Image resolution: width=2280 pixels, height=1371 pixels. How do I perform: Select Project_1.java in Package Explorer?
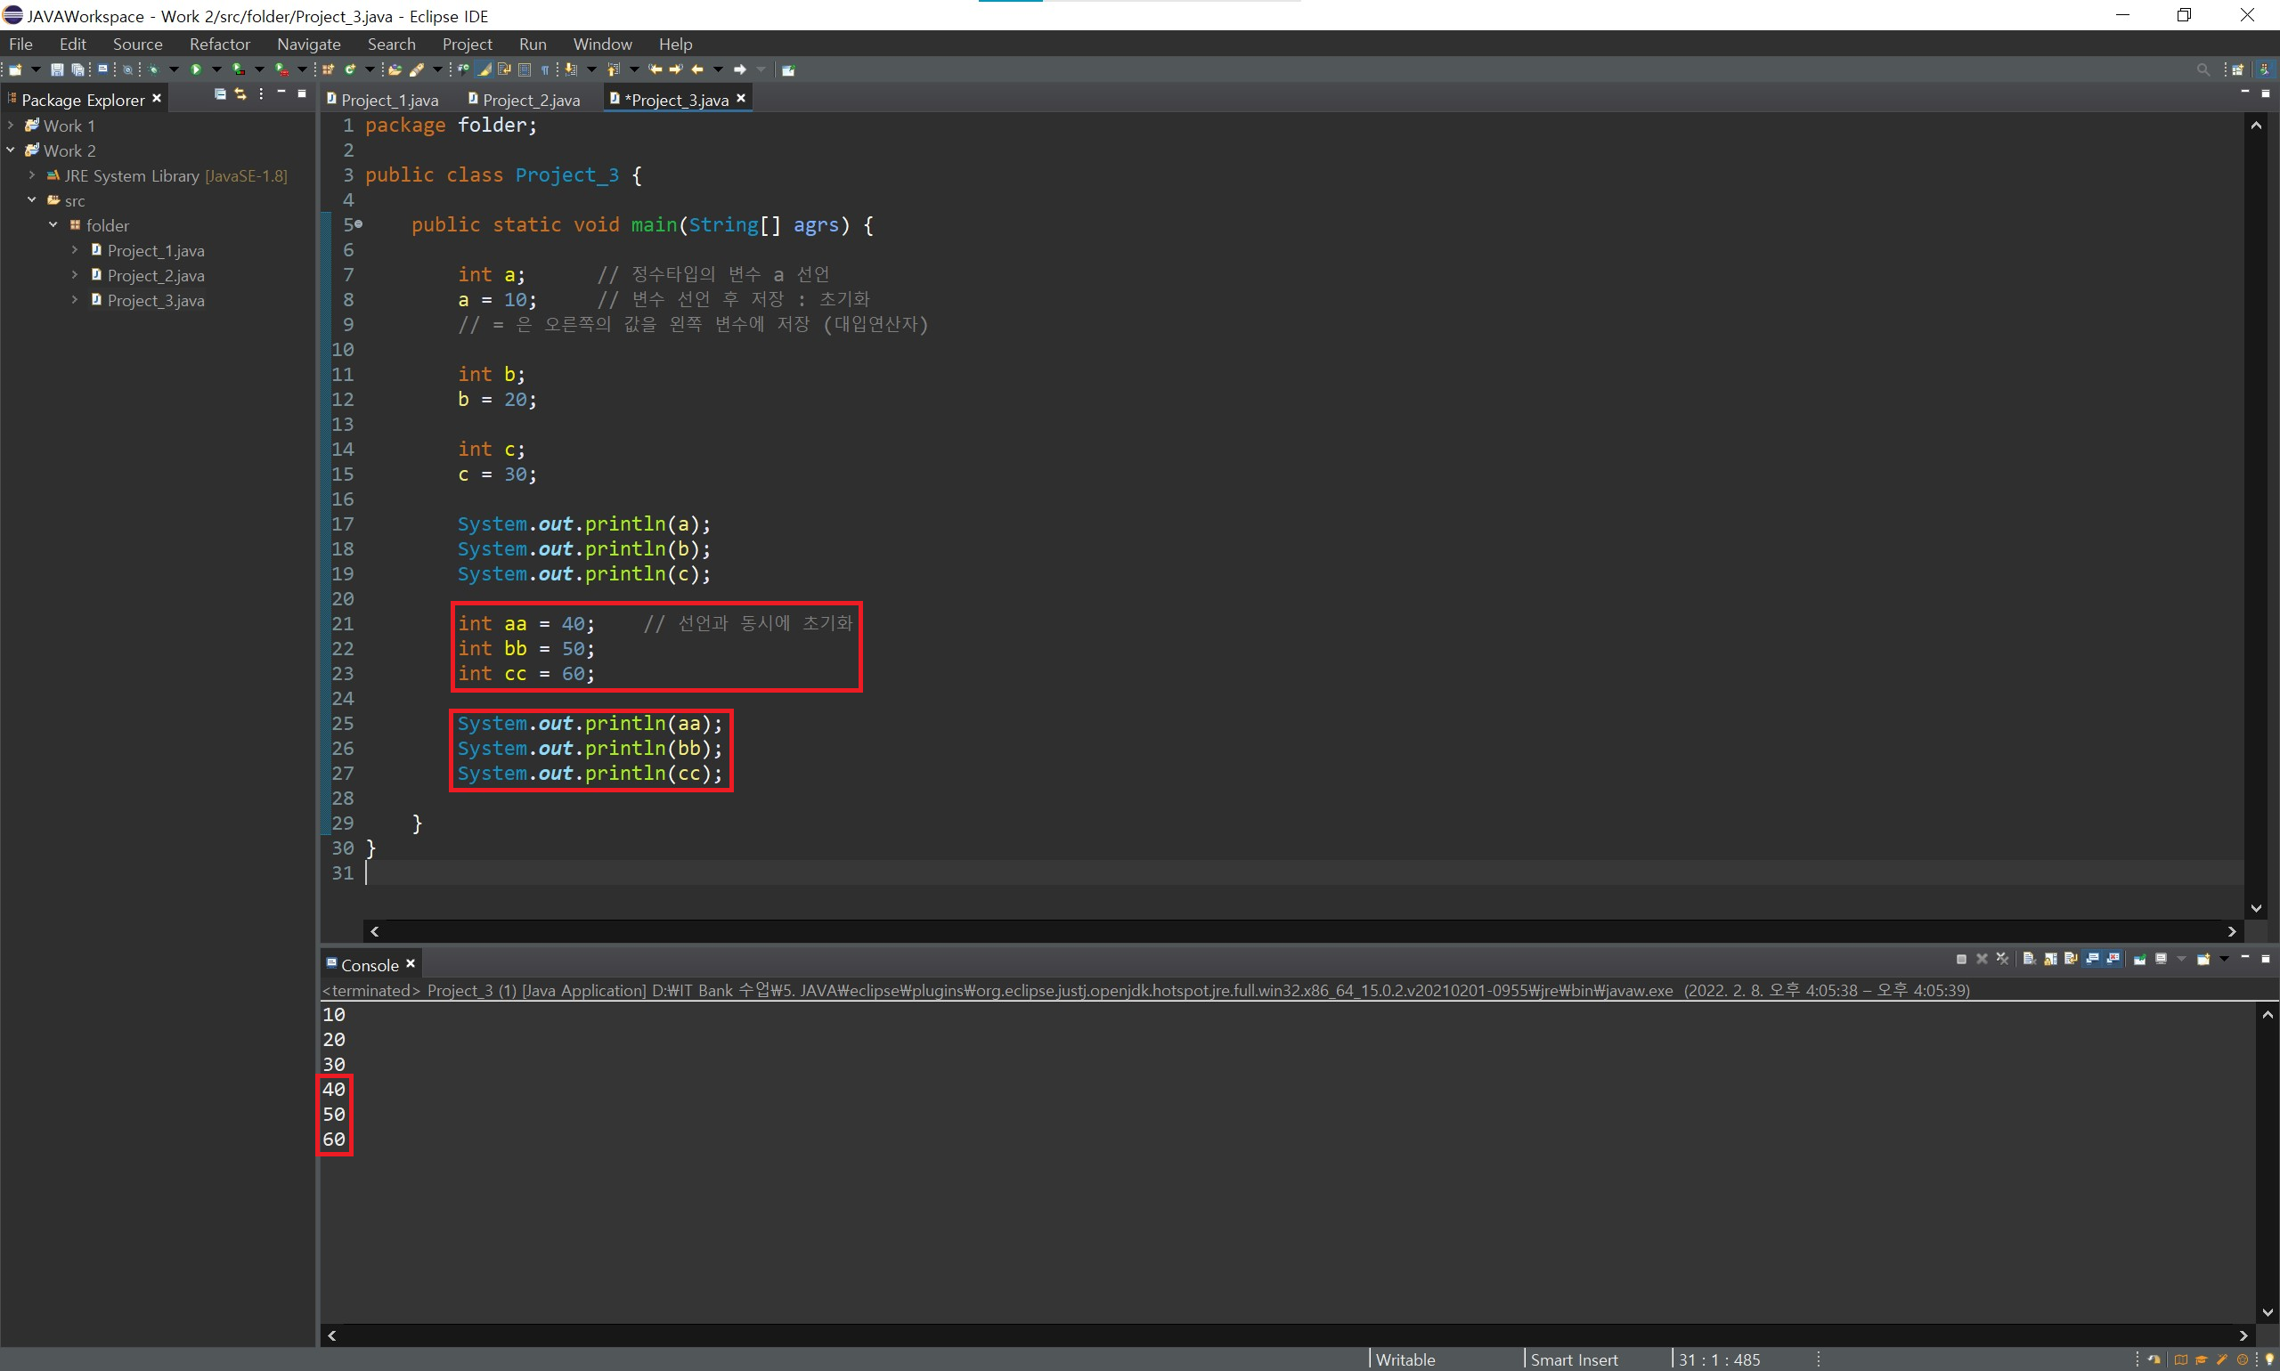click(155, 250)
